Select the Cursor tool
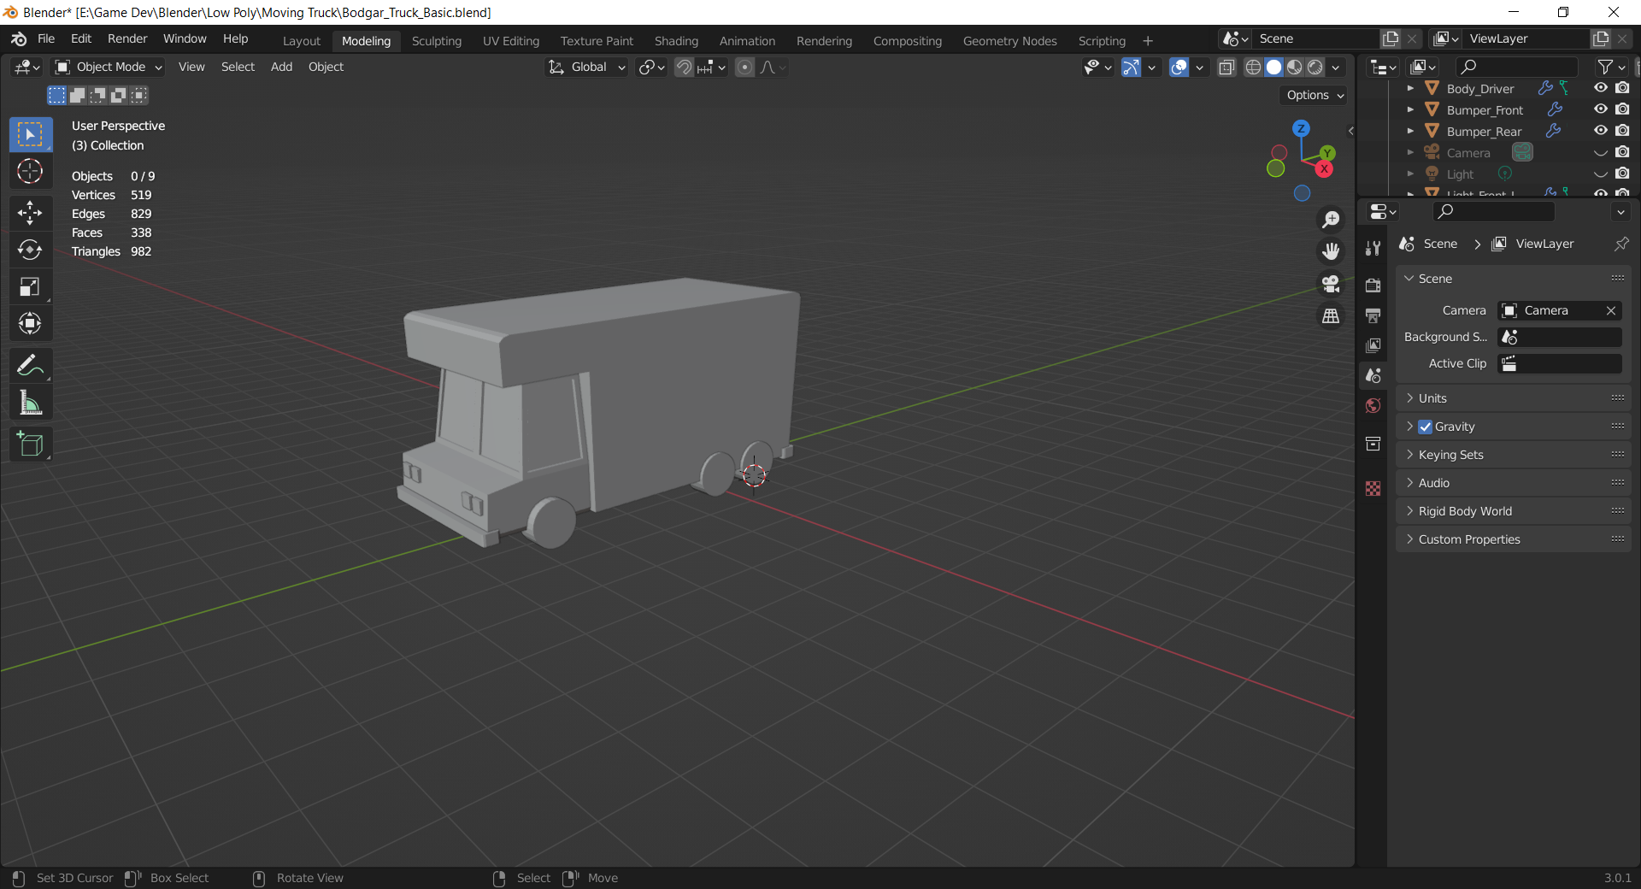Viewport: 1641px width, 889px height. [30, 172]
